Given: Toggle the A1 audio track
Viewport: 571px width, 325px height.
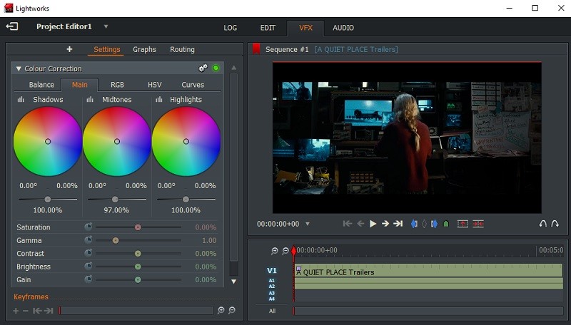Looking at the screenshot, I should pos(272,281).
